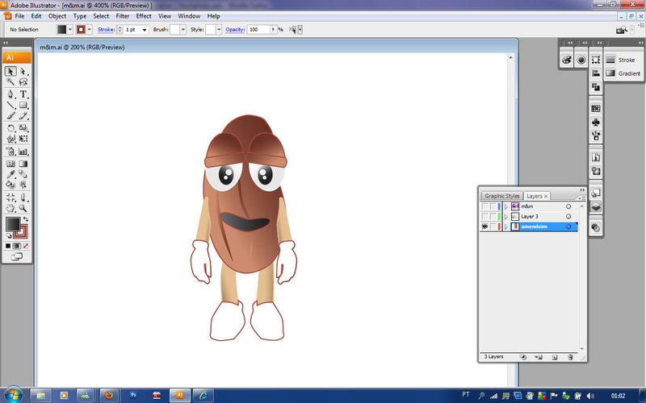Select the Line Segment tool
The height and width of the screenshot is (403, 646).
coord(10,106)
